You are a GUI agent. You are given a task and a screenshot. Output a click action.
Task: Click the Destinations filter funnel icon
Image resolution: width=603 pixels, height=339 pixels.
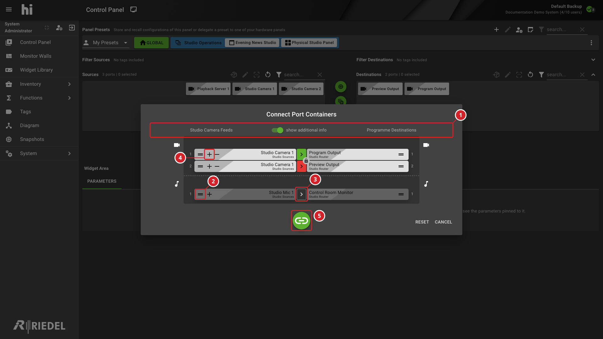(541, 75)
